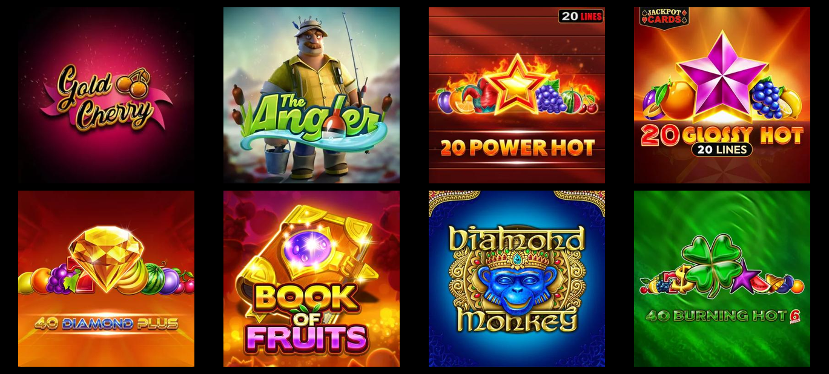Viewport: 829px width, 374px height.
Task: Click the 20 LINES badge on 20 Power Hot
Action: [581, 16]
